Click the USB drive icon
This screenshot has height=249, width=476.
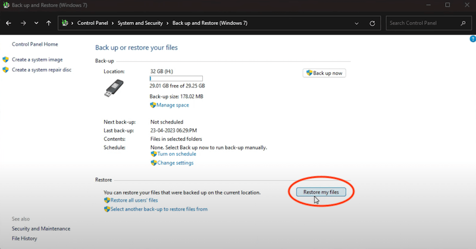click(x=114, y=88)
